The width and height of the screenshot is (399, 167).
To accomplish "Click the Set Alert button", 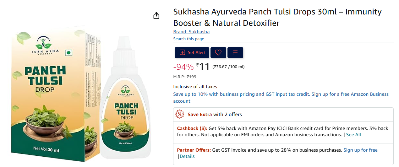I will point(192,52).
